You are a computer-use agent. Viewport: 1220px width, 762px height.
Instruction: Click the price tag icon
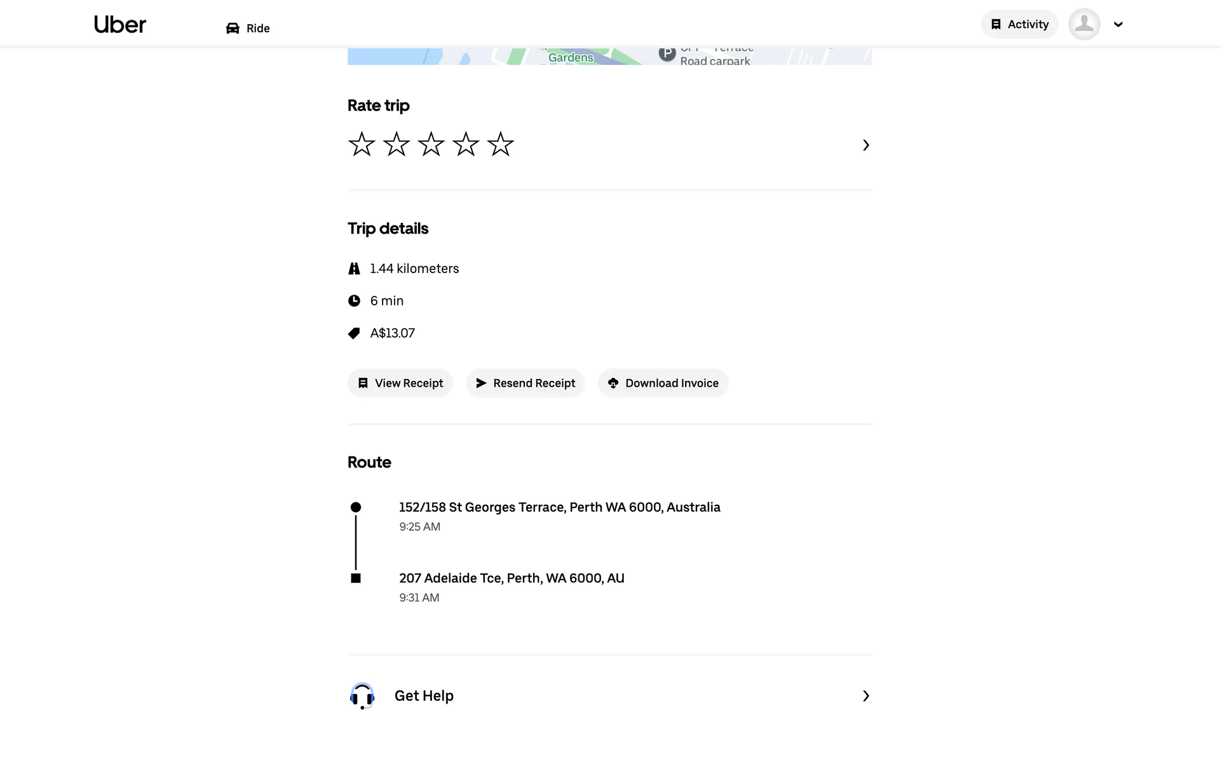pyautogui.click(x=354, y=333)
